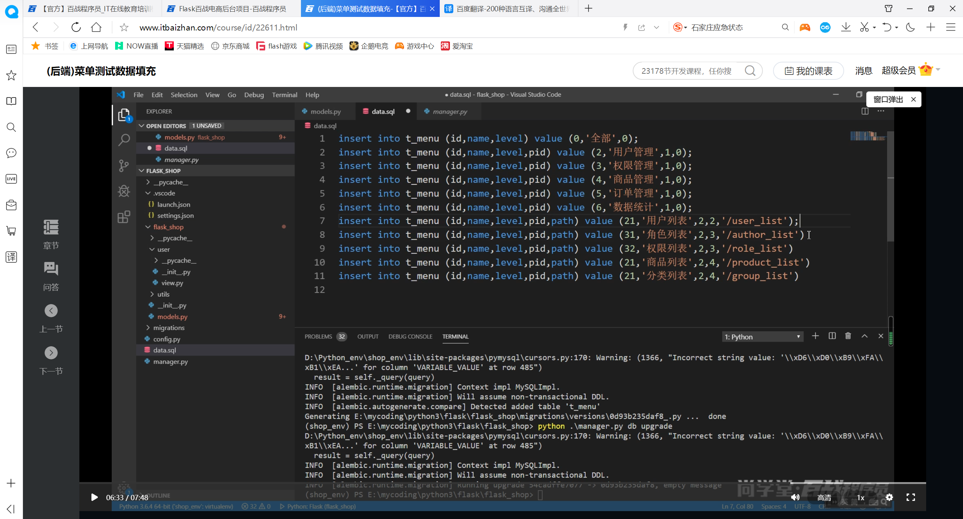Collapse the FLASK_SHOP section

click(x=142, y=170)
